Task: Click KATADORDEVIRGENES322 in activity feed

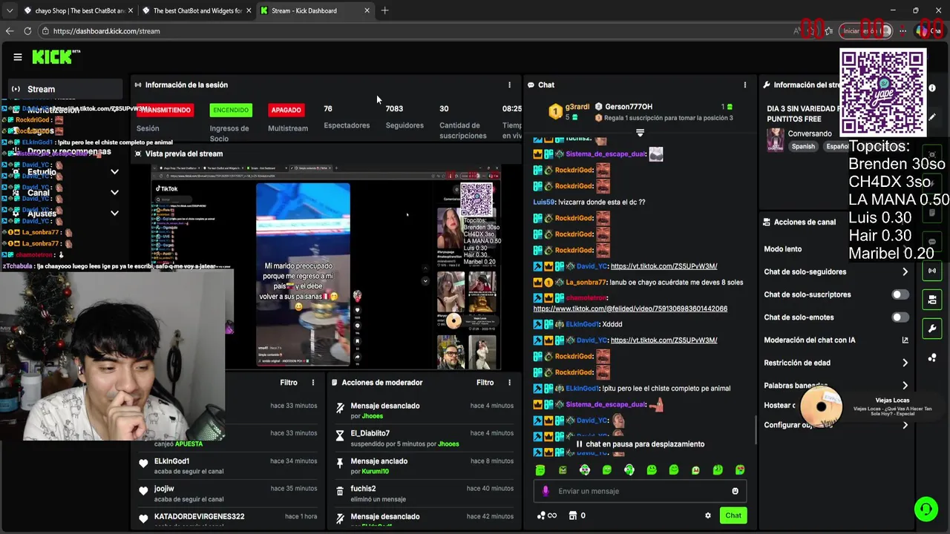Action: point(199,516)
